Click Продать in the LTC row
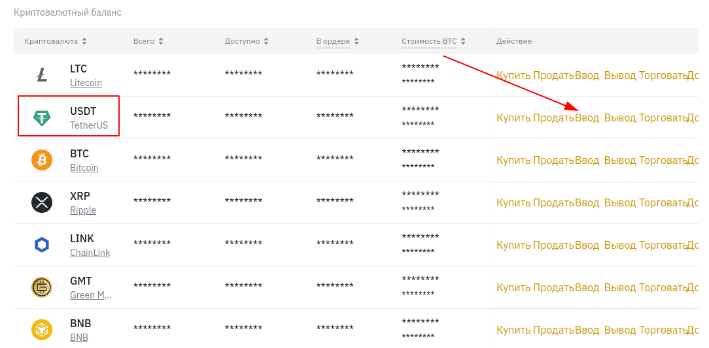 (553, 75)
